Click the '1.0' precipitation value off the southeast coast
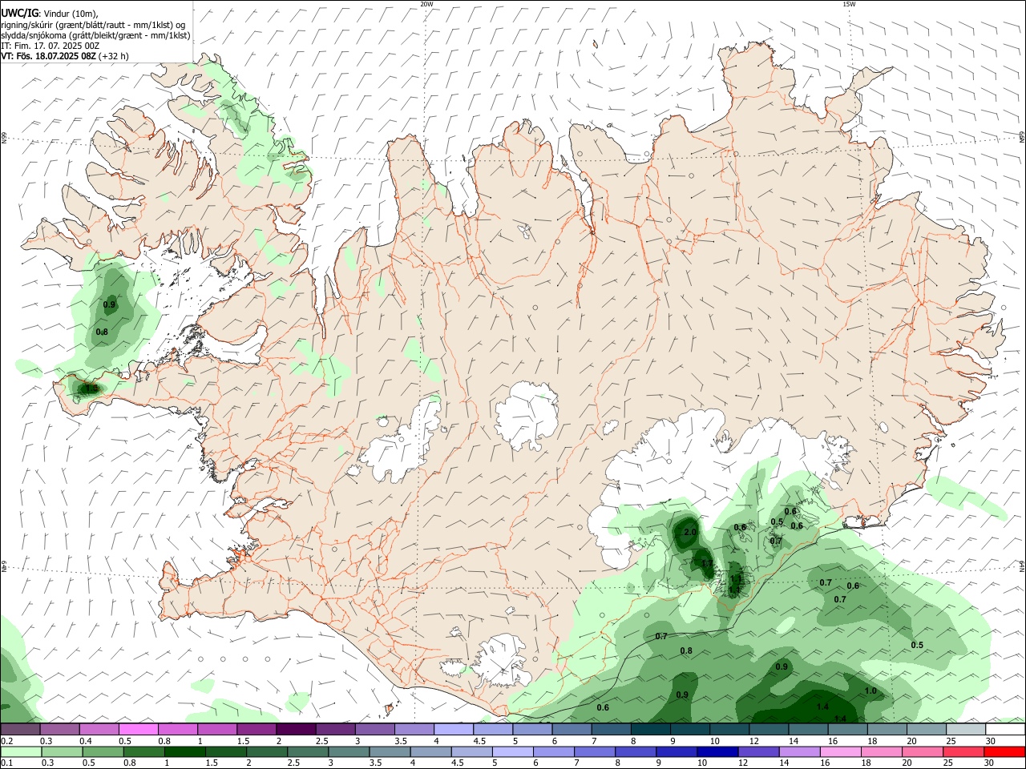This screenshot has height=769, width=1026. click(870, 690)
